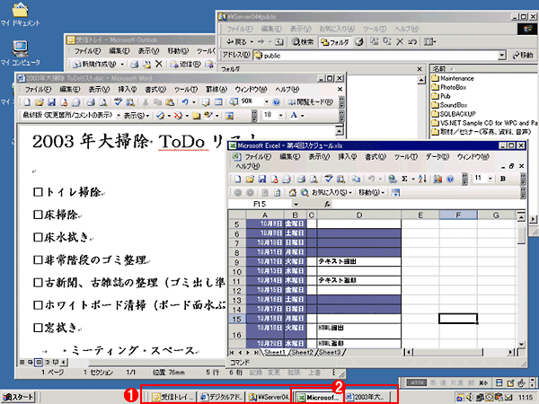Viewport: 539px width, 404px height.
Task: Open Data (データ) menu in Excel
Action: 437,156
